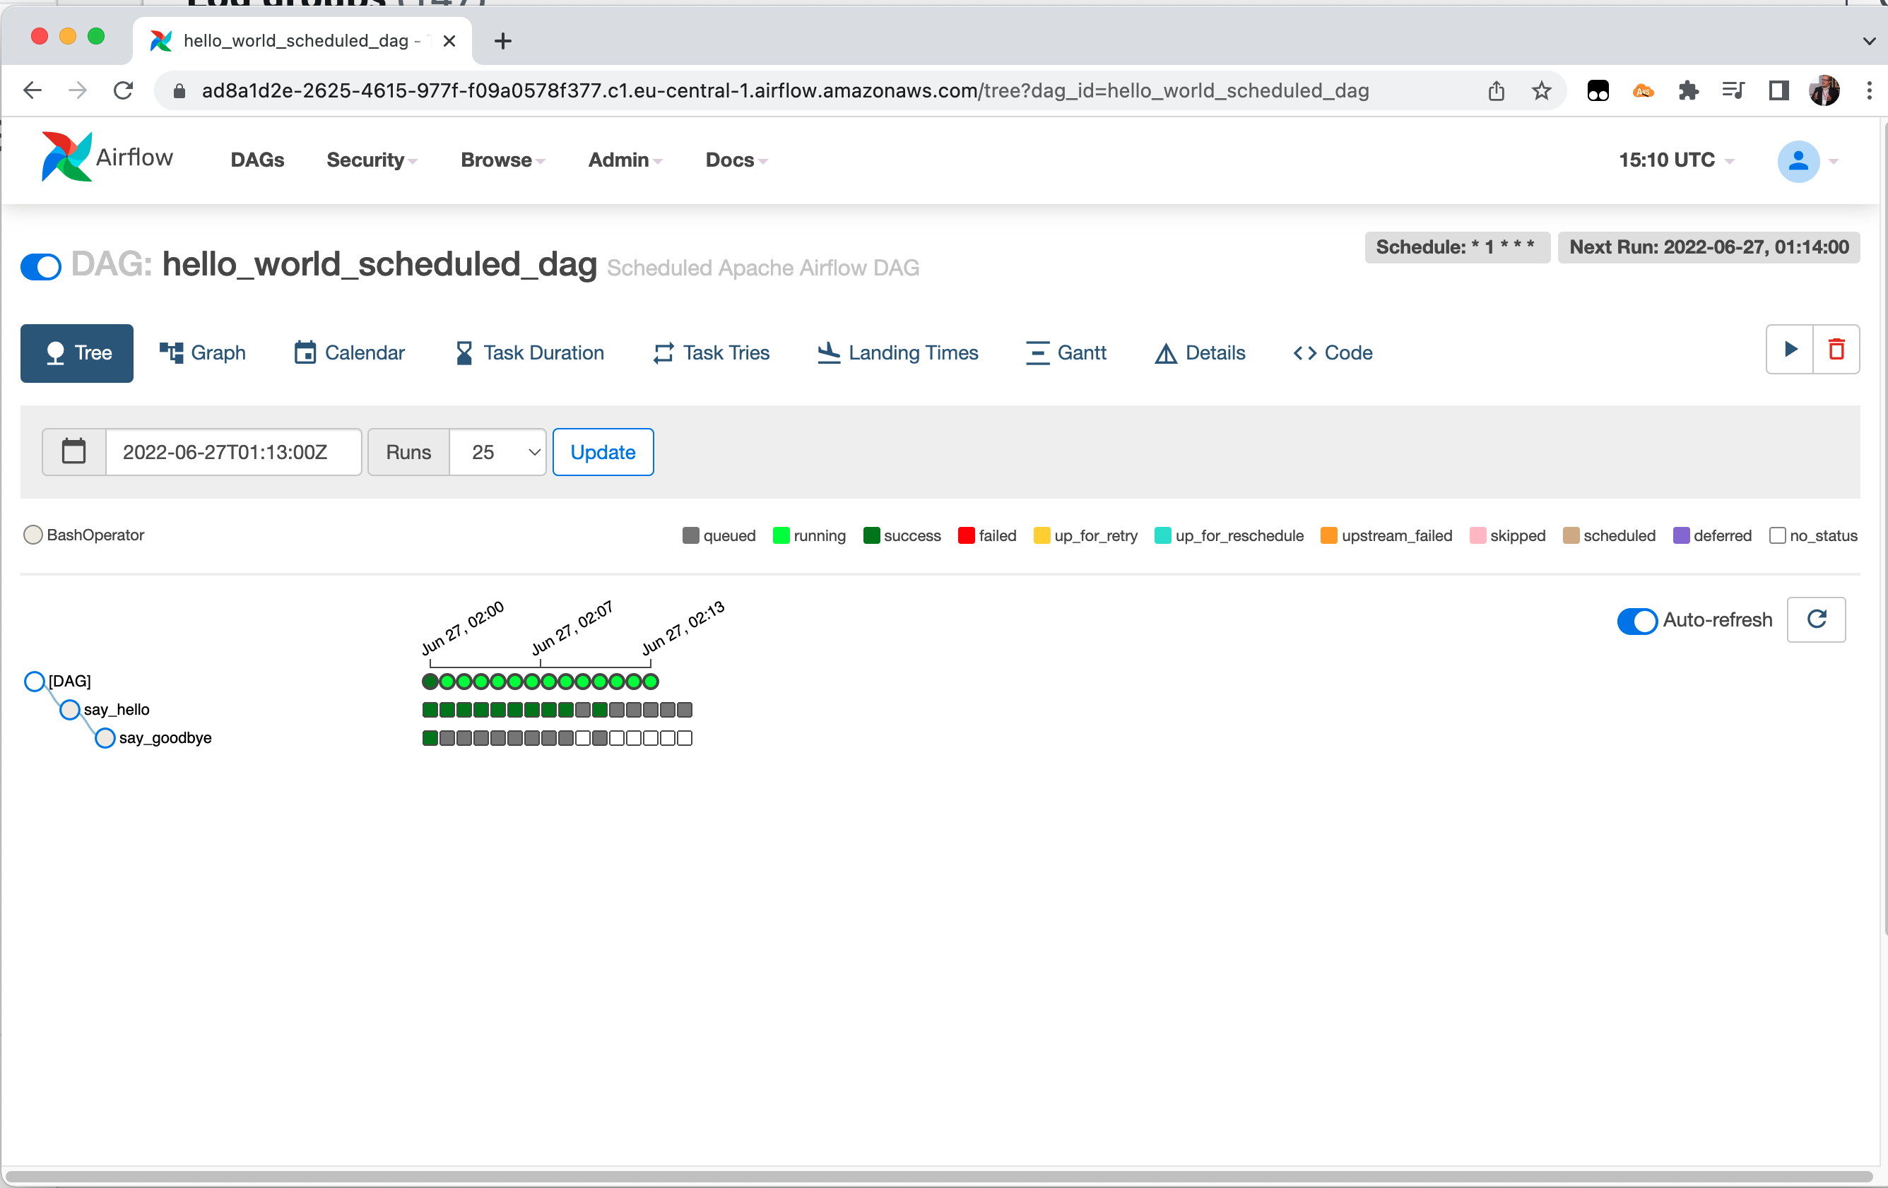The image size is (1888, 1188).
Task: Open the DAGs link in navbar
Action: 257,160
